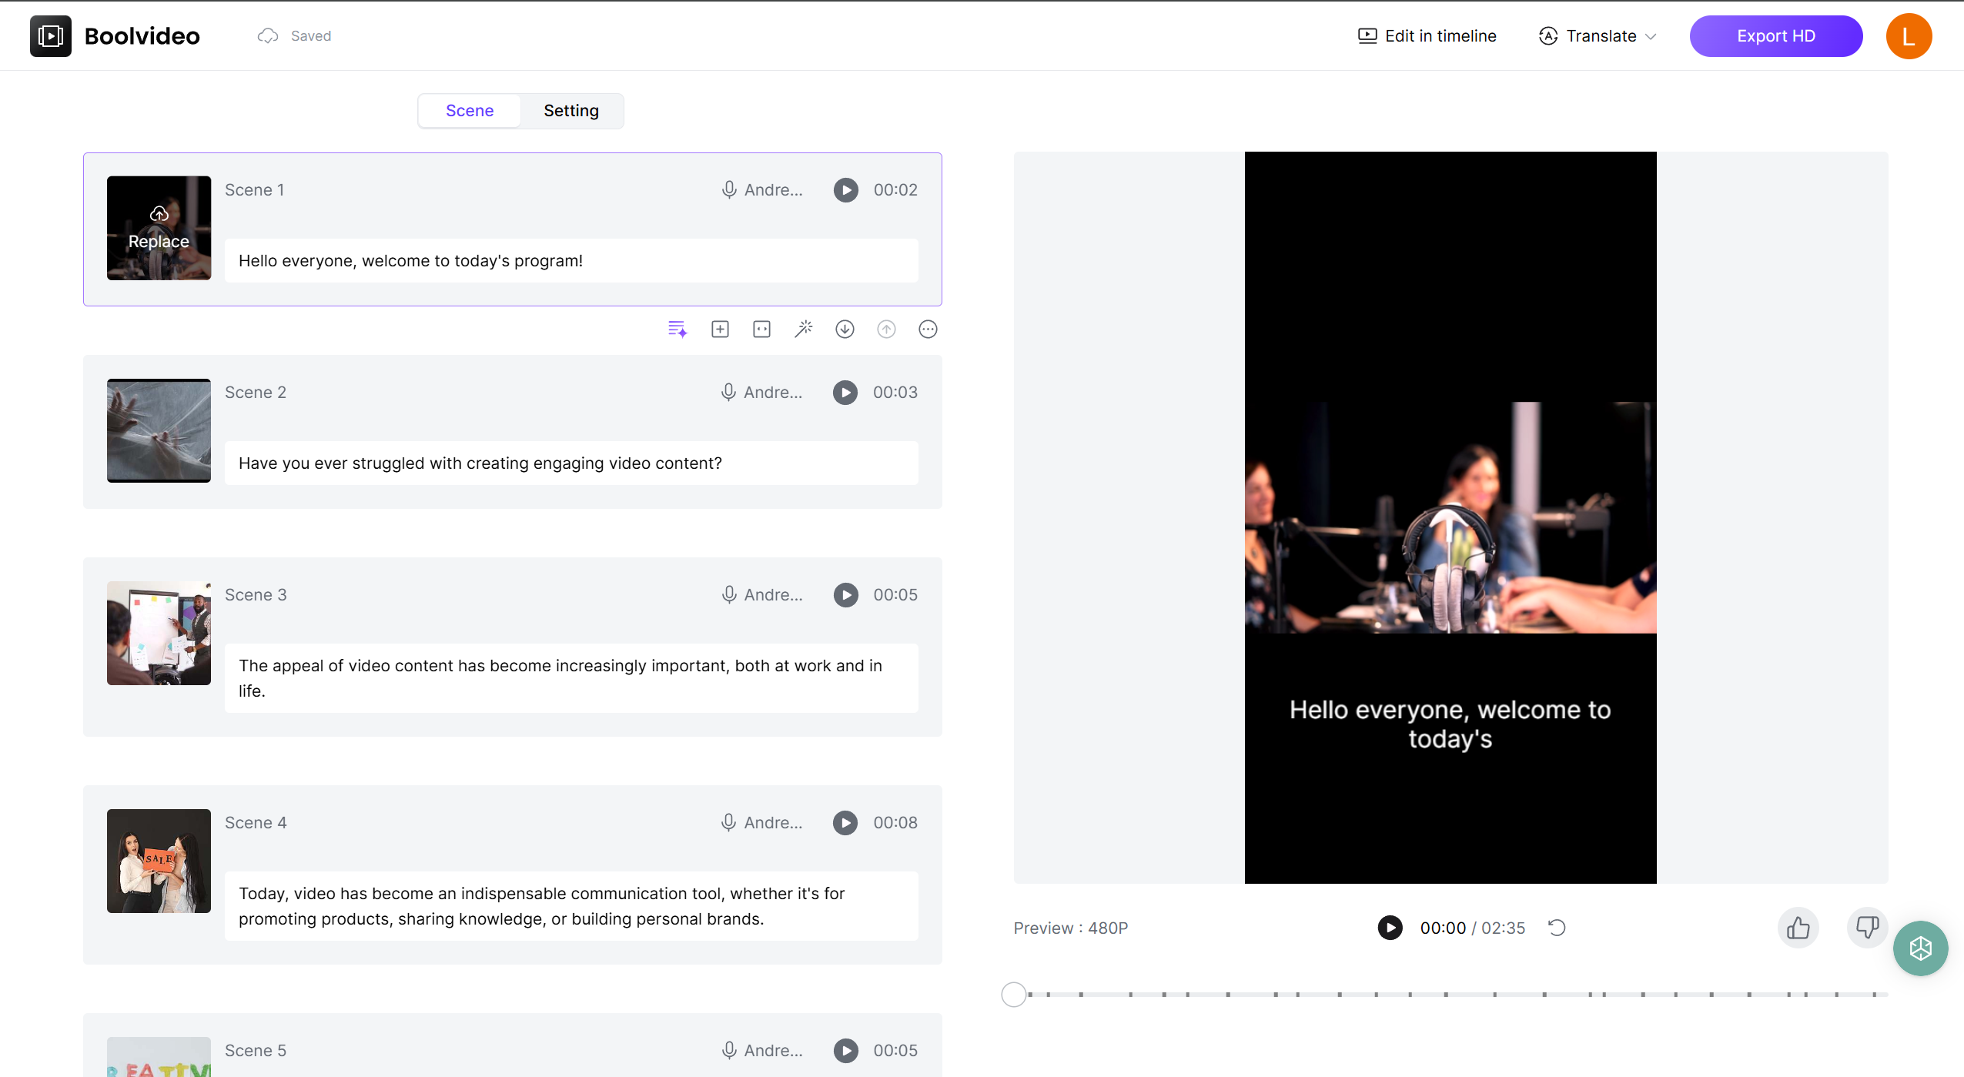Open the voice selector for Scene 2
Viewport: 1964px width, 1077px height.
[762, 393]
